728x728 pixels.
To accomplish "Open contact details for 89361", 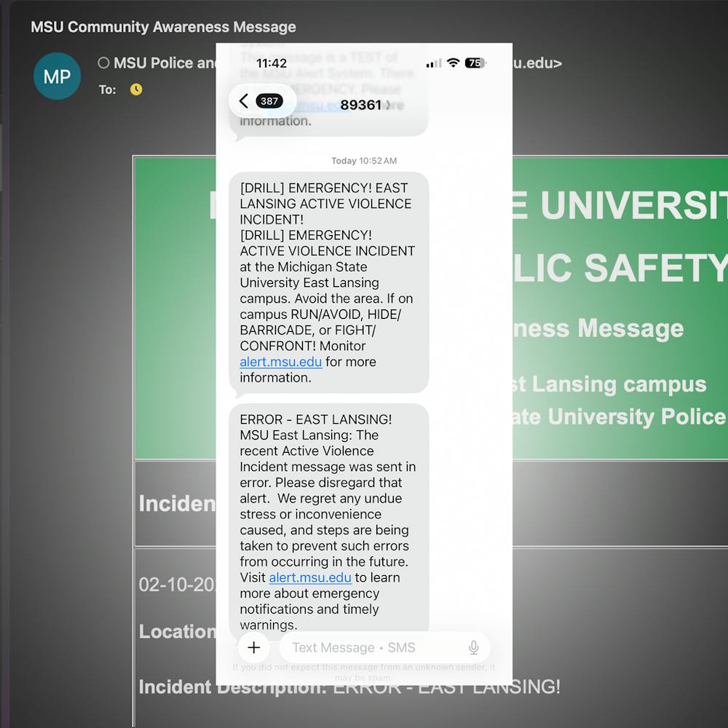I will coord(365,105).
